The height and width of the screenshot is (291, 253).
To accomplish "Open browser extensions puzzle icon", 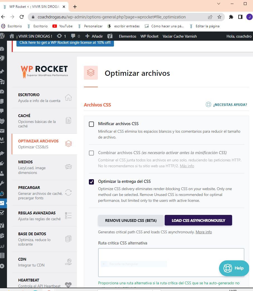I will coord(231,17).
